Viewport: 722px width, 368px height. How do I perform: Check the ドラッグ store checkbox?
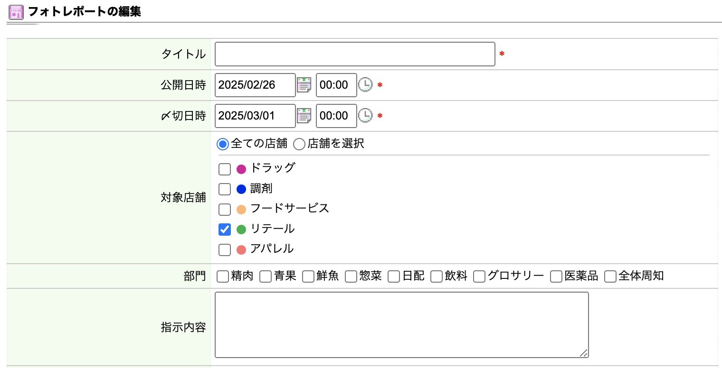pos(225,169)
